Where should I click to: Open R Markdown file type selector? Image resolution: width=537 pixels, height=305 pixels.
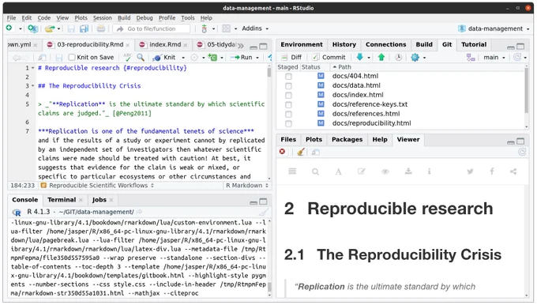[247, 186]
